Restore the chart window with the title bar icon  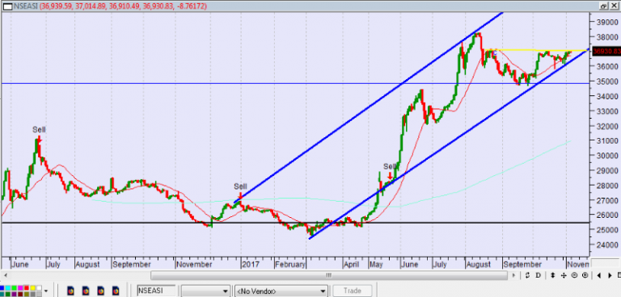click(x=603, y=6)
